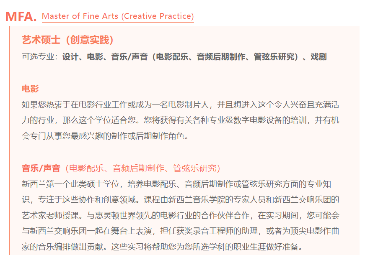Click the line starting 家的音乐编排做出贡献

(162, 247)
